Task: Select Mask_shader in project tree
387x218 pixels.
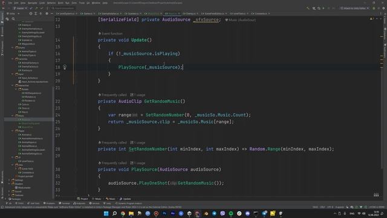Action: tap(22, 188)
